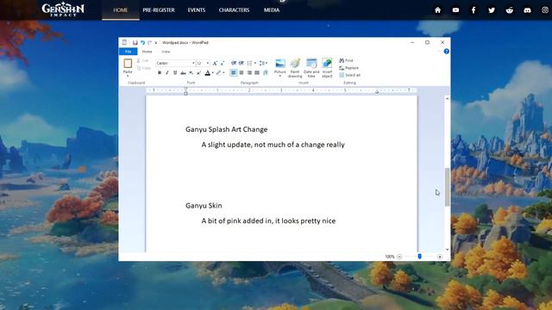
Task: Justify the text alignment
Action: click(257, 72)
